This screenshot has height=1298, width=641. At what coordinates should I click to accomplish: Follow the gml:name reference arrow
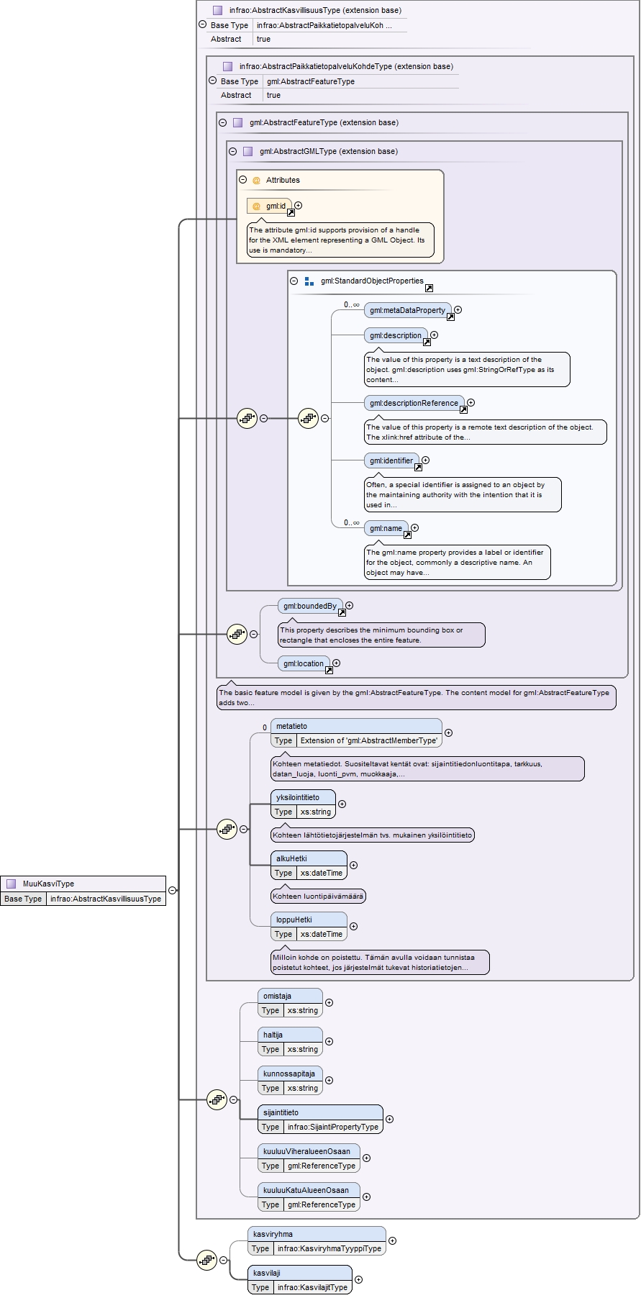click(407, 535)
